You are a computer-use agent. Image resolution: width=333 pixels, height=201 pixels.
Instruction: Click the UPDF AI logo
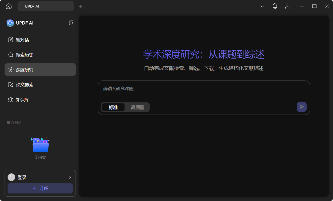[10, 23]
